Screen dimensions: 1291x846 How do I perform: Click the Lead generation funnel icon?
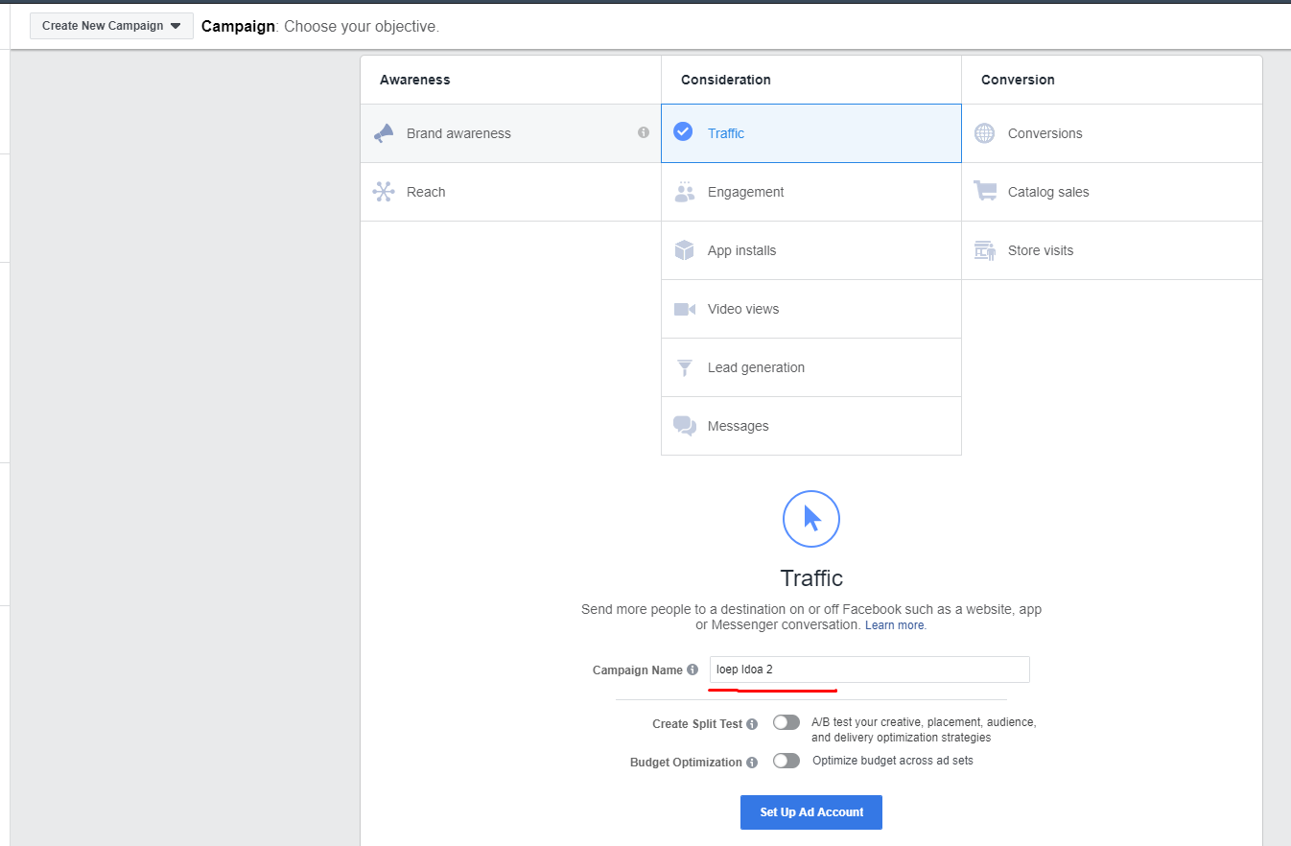click(x=684, y=367)
